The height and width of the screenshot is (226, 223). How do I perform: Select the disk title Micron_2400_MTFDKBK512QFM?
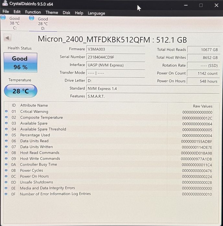(x=94, y=39)
